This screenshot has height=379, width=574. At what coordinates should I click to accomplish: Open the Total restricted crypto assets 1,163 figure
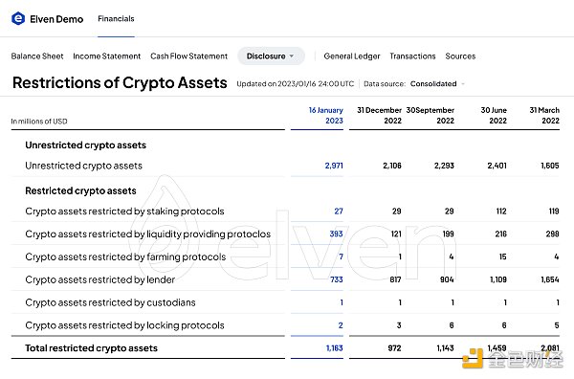pyautogui.click(x=334, y=348)
